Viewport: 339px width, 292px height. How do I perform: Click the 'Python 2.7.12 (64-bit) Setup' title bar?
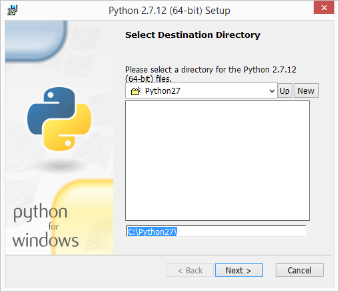point(169,11)
